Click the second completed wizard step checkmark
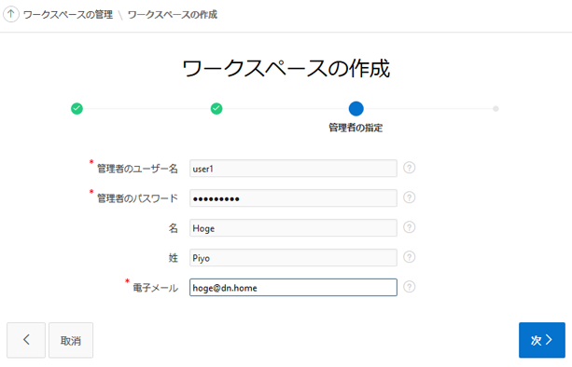The width and height of the screenshot is (572, 367). (216, 108)
